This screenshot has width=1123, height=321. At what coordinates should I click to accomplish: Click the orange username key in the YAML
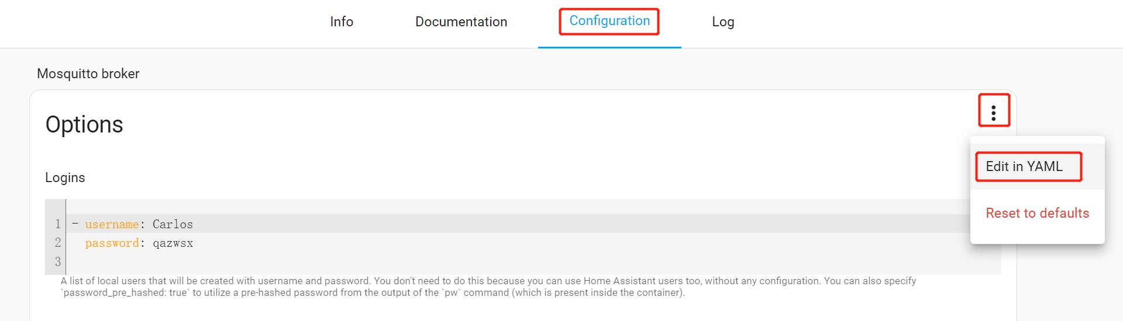tap(112, 224)
